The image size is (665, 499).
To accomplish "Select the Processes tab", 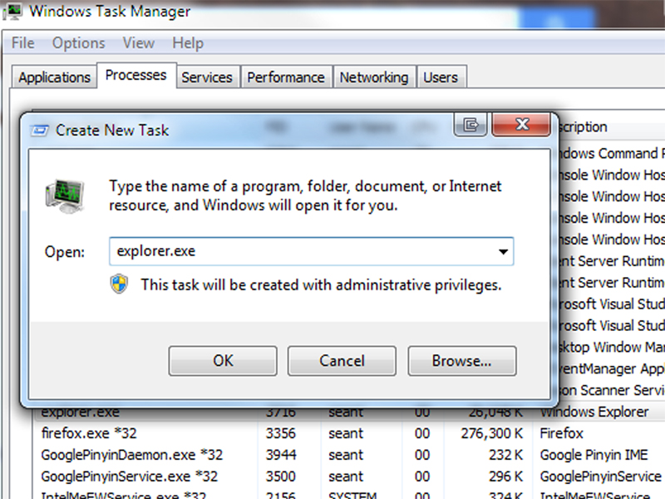I will coord(136,75).
